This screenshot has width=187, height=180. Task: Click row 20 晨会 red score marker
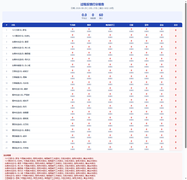tap(162, 141)
